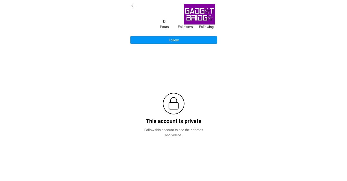
Task: Click the padlock icon in the circle
Action: point(173,103)
